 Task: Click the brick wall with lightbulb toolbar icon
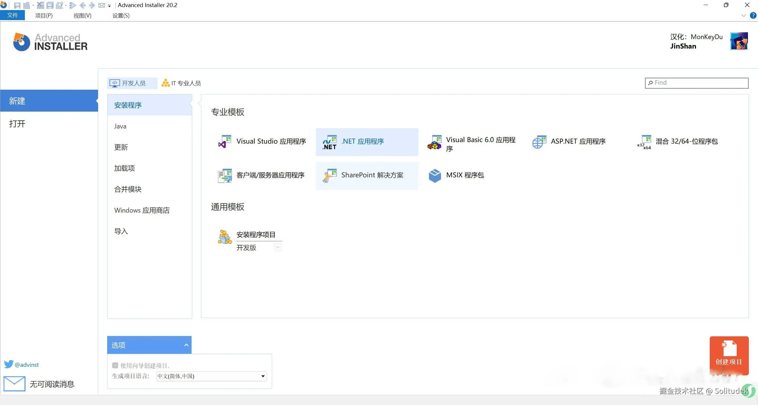click(x=60, y=5)
